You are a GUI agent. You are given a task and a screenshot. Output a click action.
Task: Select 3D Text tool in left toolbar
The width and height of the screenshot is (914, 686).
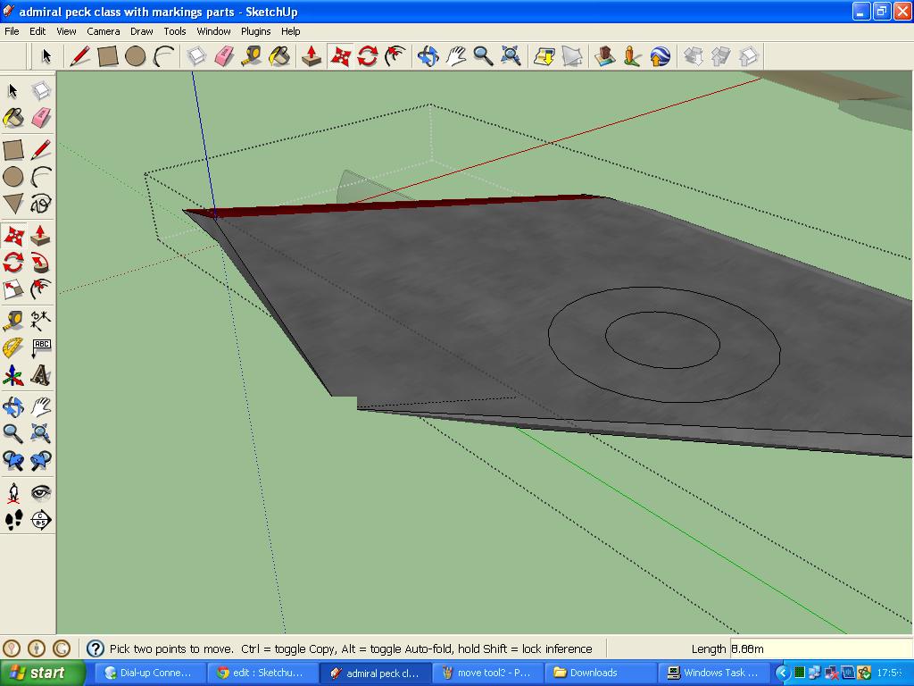coord(41,376)
